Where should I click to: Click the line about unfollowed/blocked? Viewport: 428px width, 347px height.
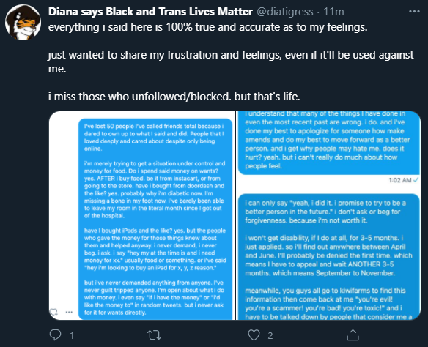(x=174, y=97)
